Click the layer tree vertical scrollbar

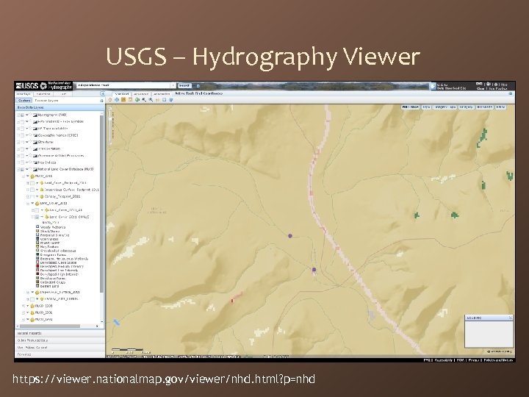click(x=101, y=204)
